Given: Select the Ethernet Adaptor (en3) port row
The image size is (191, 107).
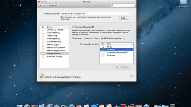Looking at the screenshot, I should pos(117,52).
